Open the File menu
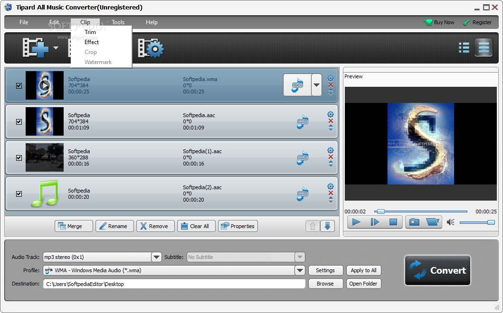The image size is (503, 313). [24, 22]
